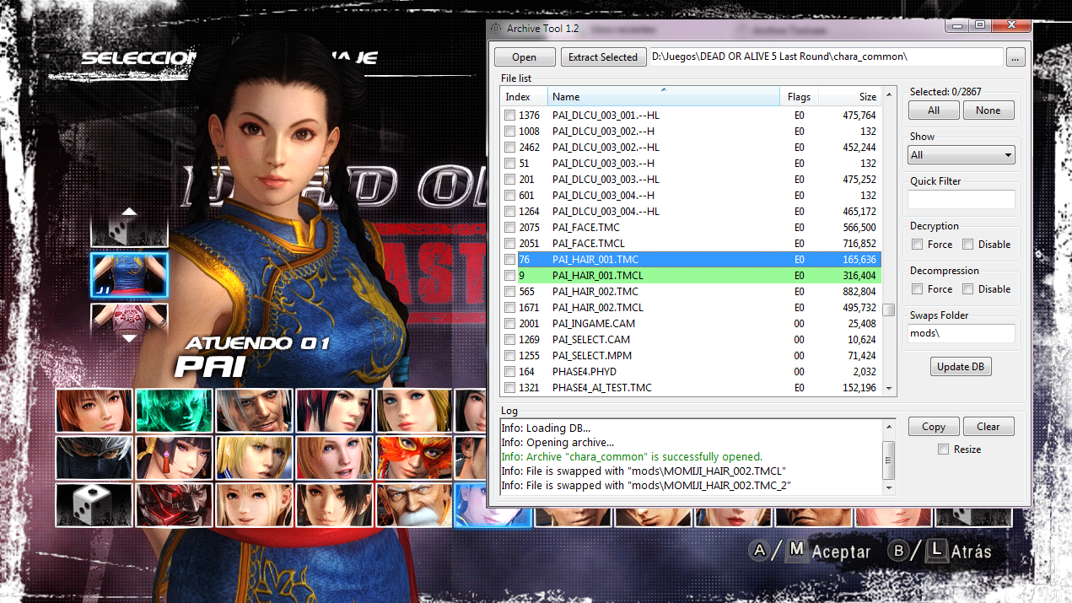1072x603 pixels.
Task: Clear the log with Clear button
Action: coord(989,427)
